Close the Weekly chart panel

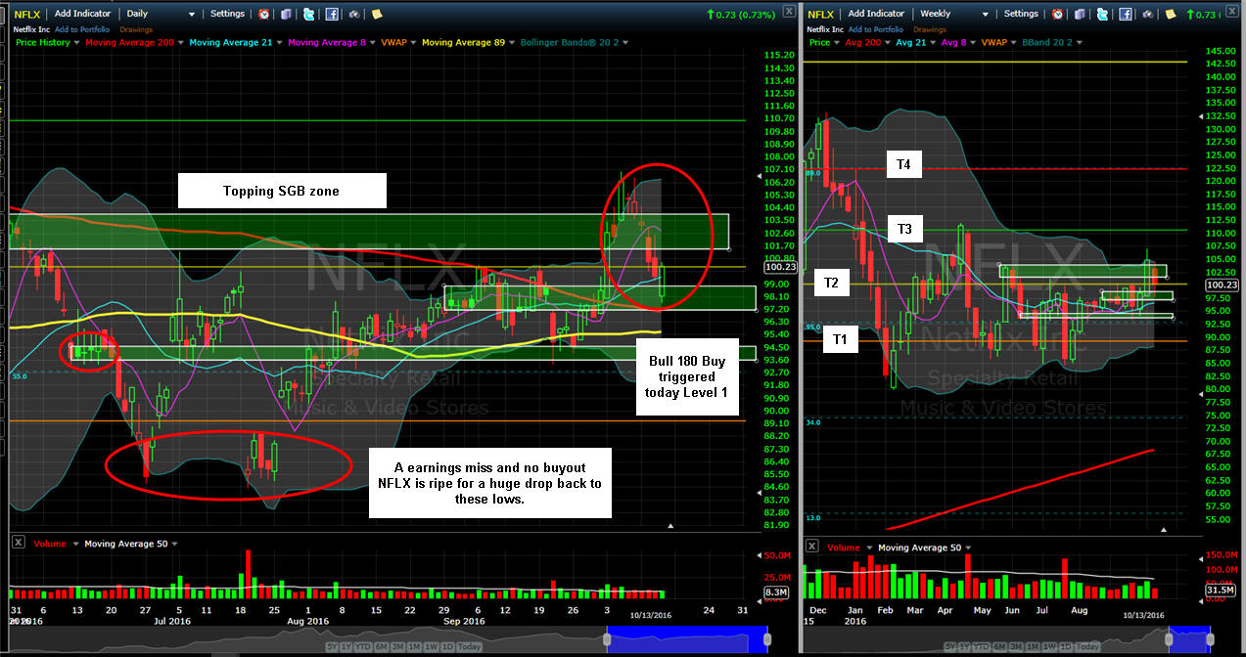point(1232,12)
